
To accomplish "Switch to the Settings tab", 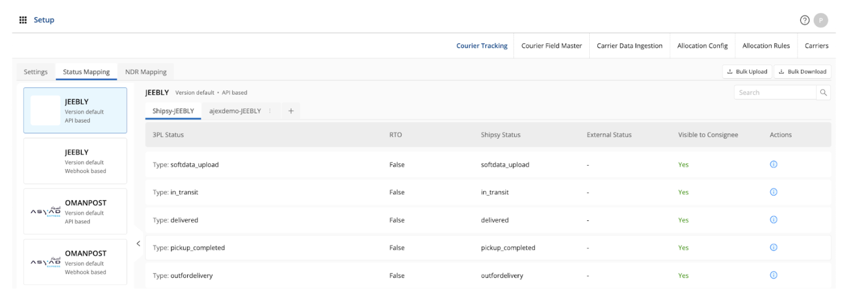I will 36,72.
